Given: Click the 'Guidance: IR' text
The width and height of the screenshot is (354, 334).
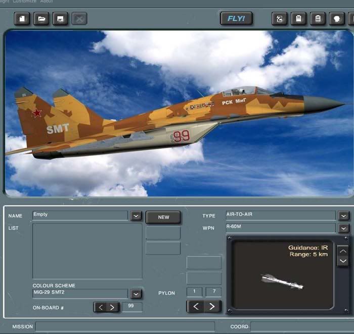Looking at the screenshot, I should tap(308, 248).
